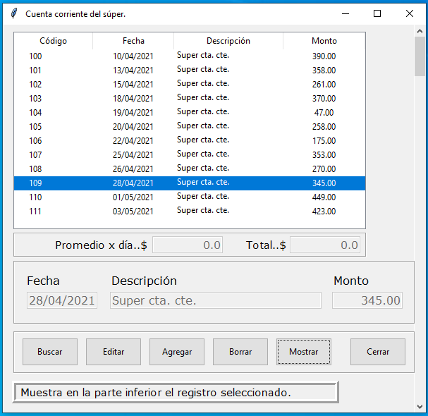
Task: Click the 01/05/2021 date cell
Action: click(x=133, y=197)
